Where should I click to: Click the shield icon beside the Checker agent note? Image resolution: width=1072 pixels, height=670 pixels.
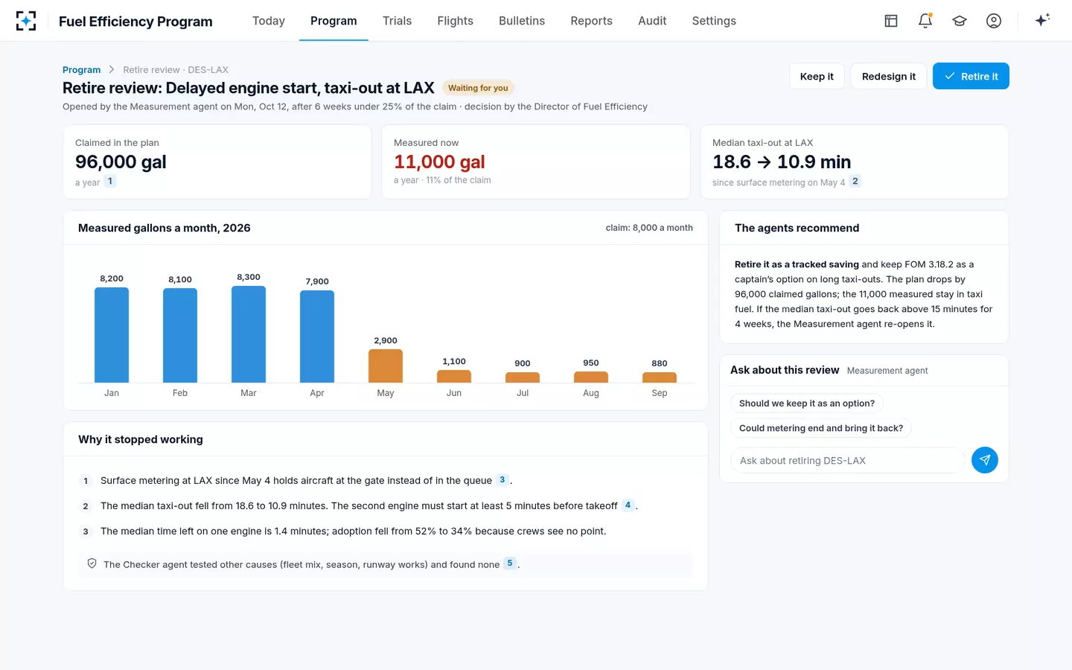coord(92,564)
